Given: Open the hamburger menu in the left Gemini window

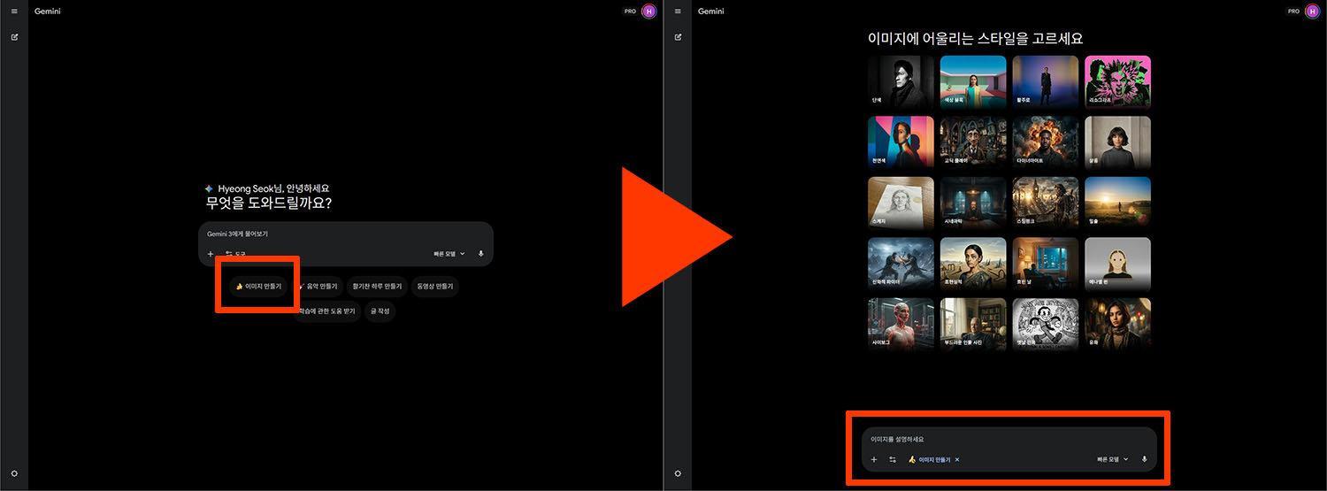Looking at the screenshot, I should coord(14,12).
